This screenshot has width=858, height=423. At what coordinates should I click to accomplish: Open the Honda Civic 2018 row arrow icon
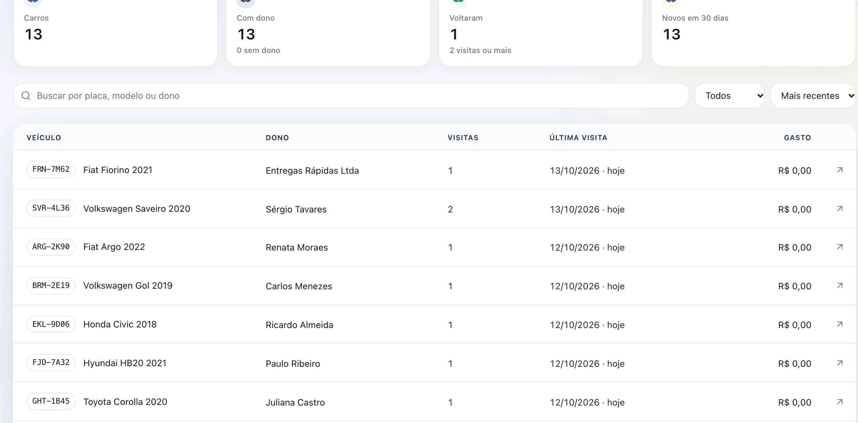coord(840,324)
